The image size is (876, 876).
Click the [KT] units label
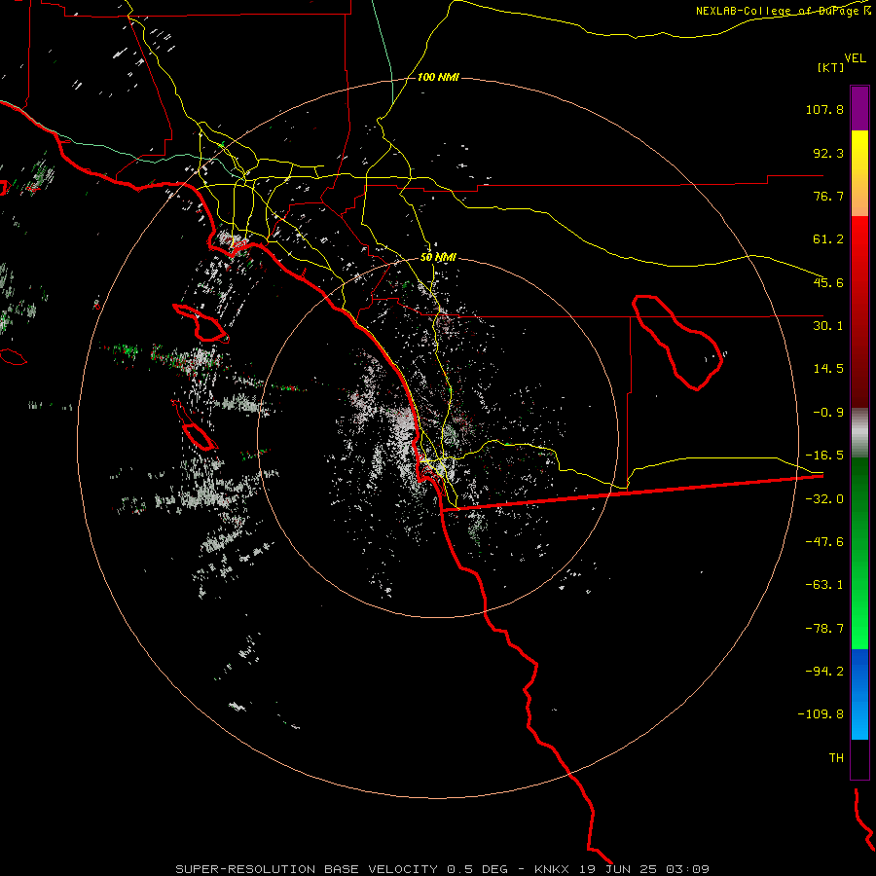click(831, 67)
